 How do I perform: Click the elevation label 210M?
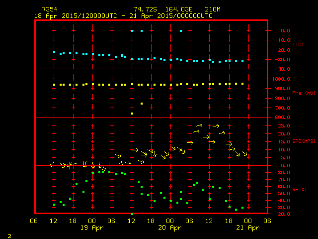click(212, 9)
